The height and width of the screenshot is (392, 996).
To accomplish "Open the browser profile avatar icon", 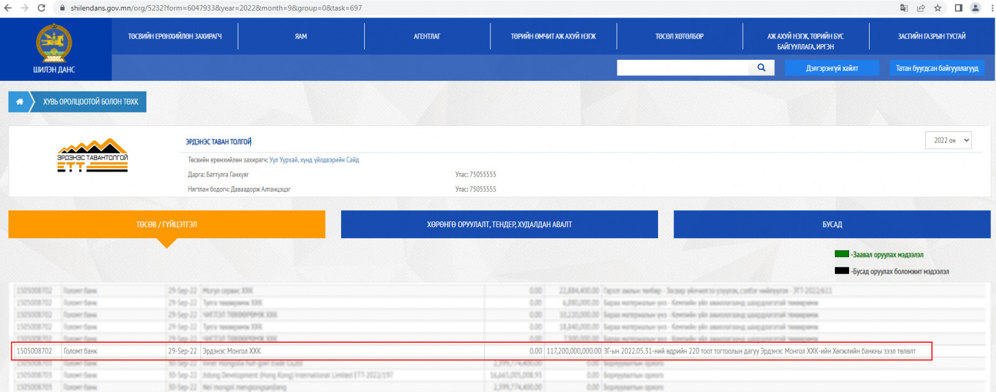I will tap(975, 8).
